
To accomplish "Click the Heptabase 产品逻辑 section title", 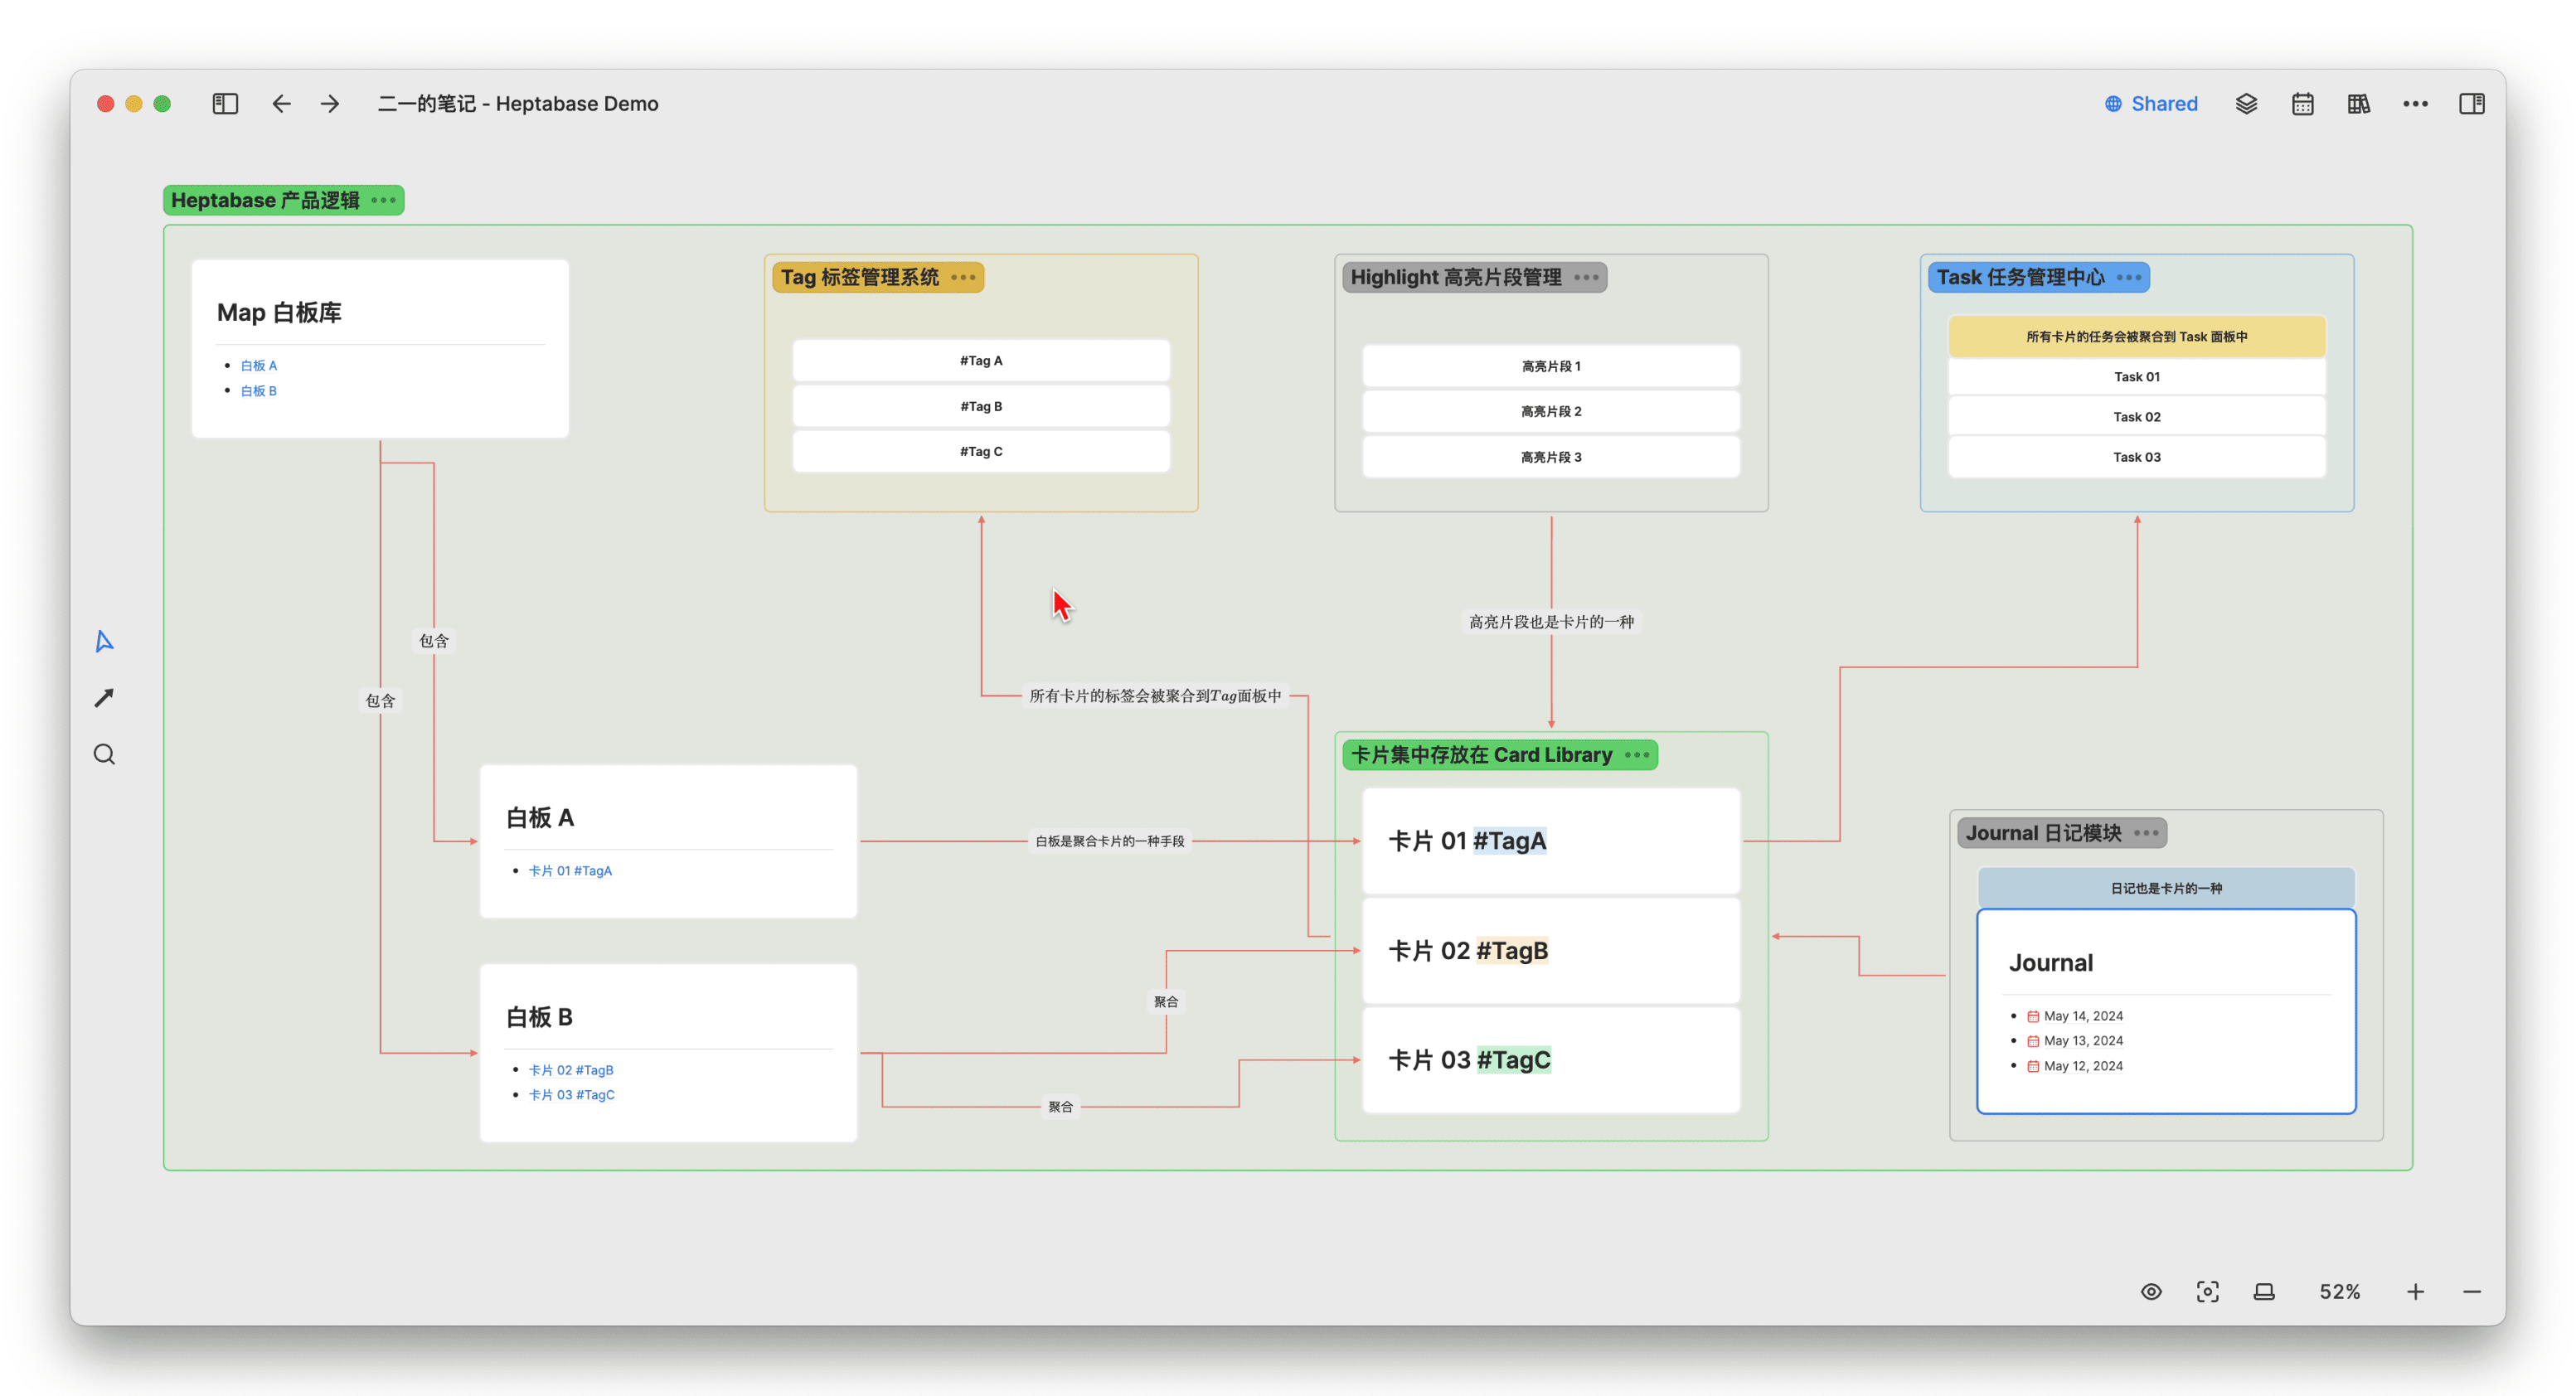I will point(265,200).
